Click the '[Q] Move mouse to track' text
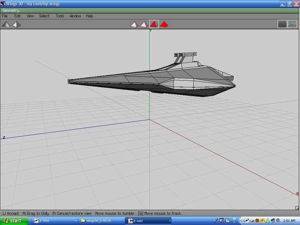 (x=159, y=213)
